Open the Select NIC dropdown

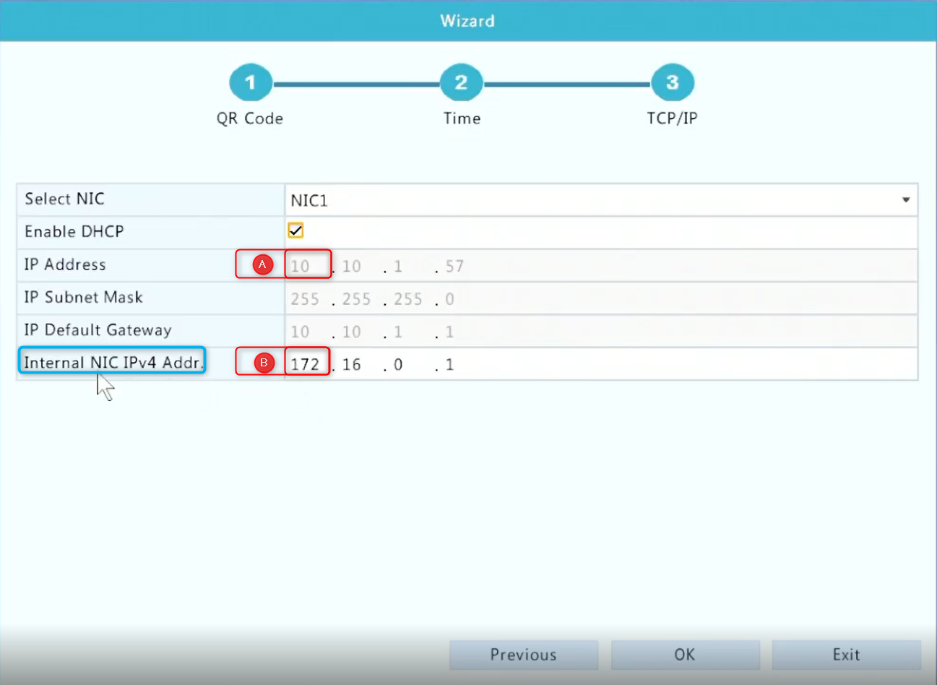click(x=601, y=200)
